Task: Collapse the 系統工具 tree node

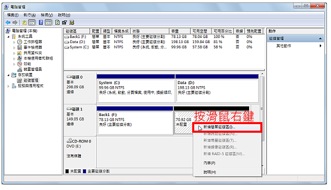Action: pyautogui.click(x=9, y=36)
